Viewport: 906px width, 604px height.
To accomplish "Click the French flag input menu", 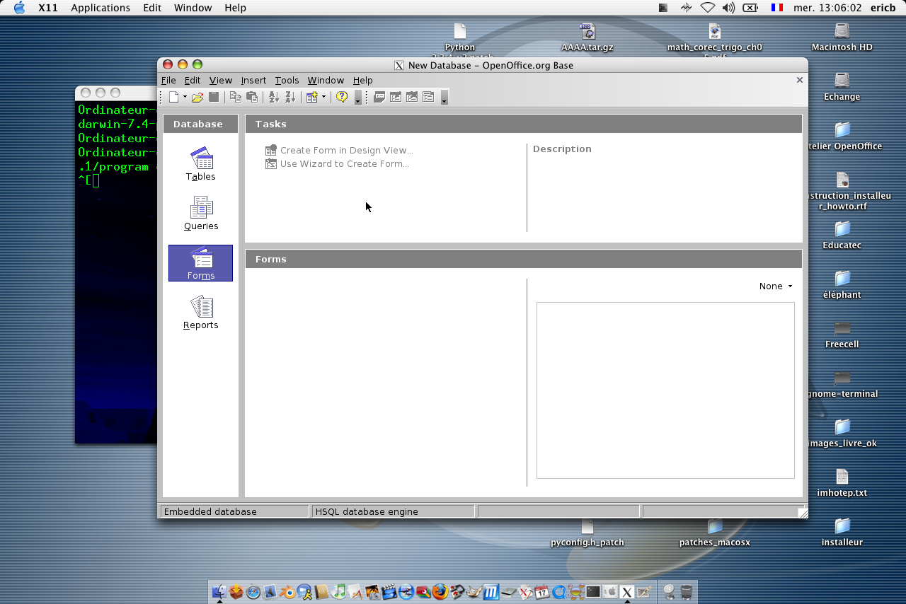I will [777, 8].
